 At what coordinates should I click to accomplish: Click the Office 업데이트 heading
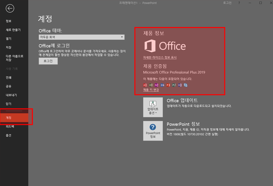[x=182, y=100]
